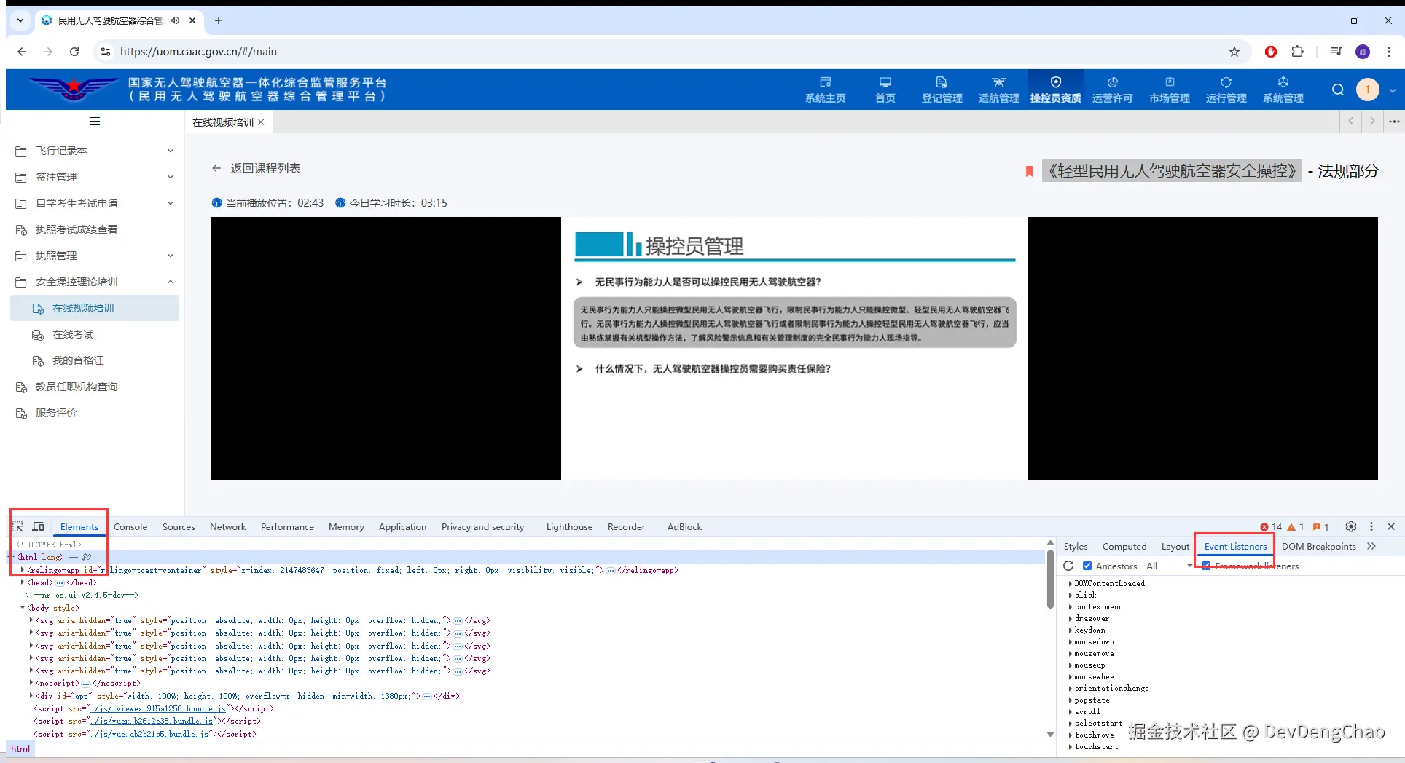Viewport: 1405px width, 763px height.
Task: Expand the click event listener
Action: [1070, 595]
